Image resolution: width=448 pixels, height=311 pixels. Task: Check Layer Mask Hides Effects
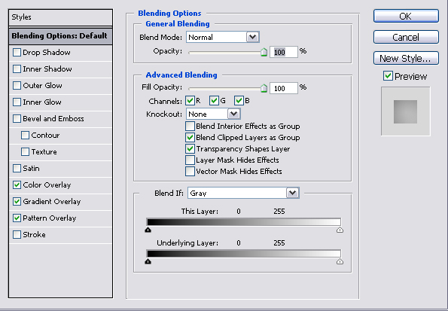(190, 160)
